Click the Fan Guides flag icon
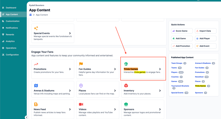 (81, 64)
